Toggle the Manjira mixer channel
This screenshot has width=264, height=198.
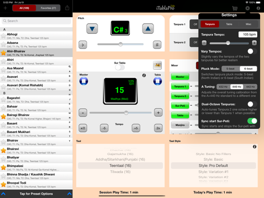[x=180, y=125]
